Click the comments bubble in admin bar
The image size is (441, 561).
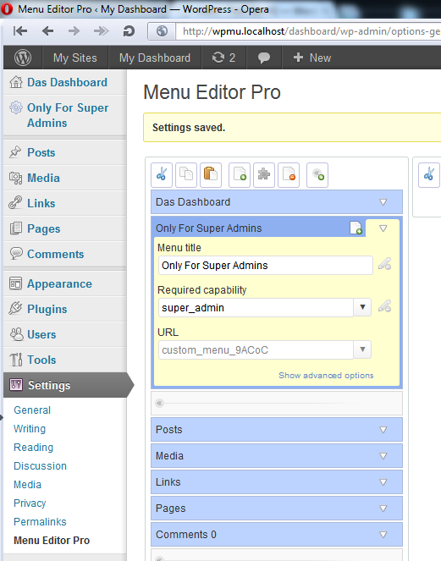pos(264,58)
